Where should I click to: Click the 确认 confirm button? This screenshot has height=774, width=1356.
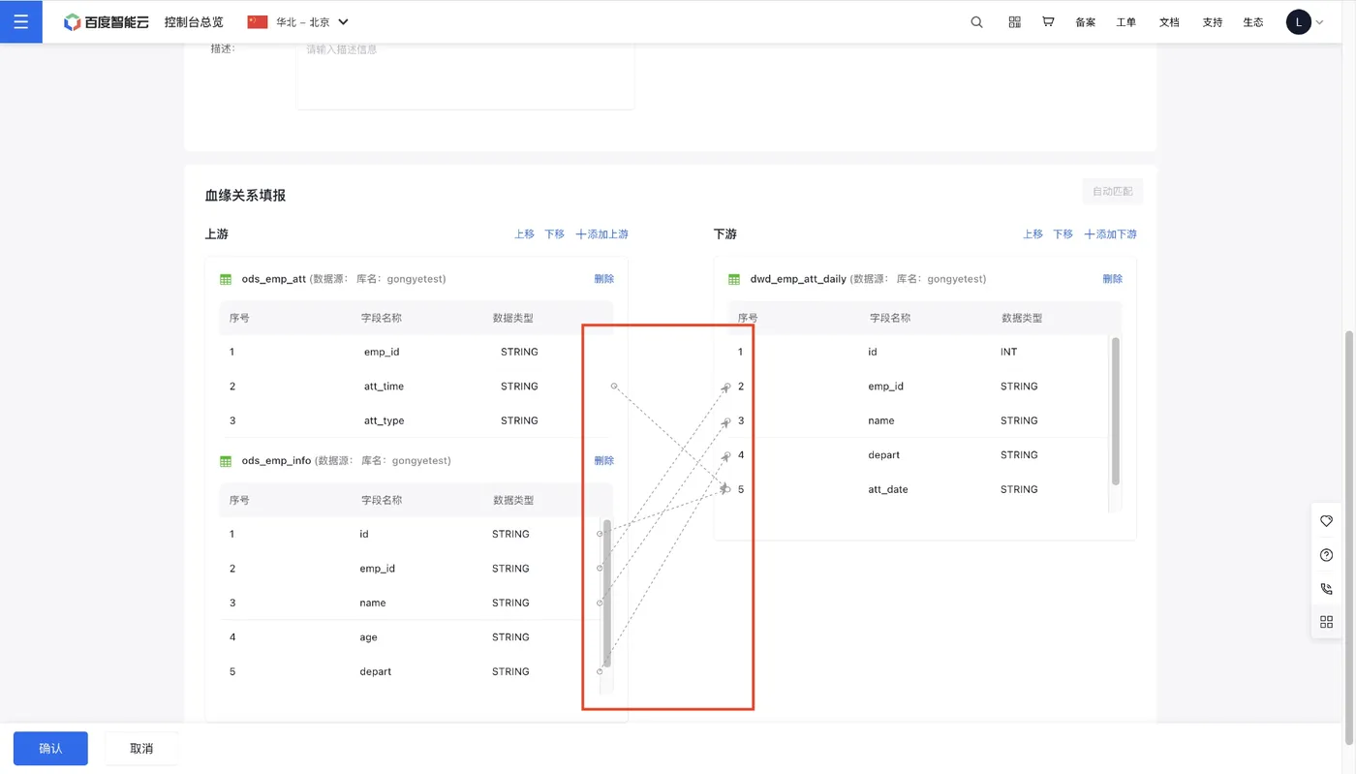click(50, 749)
